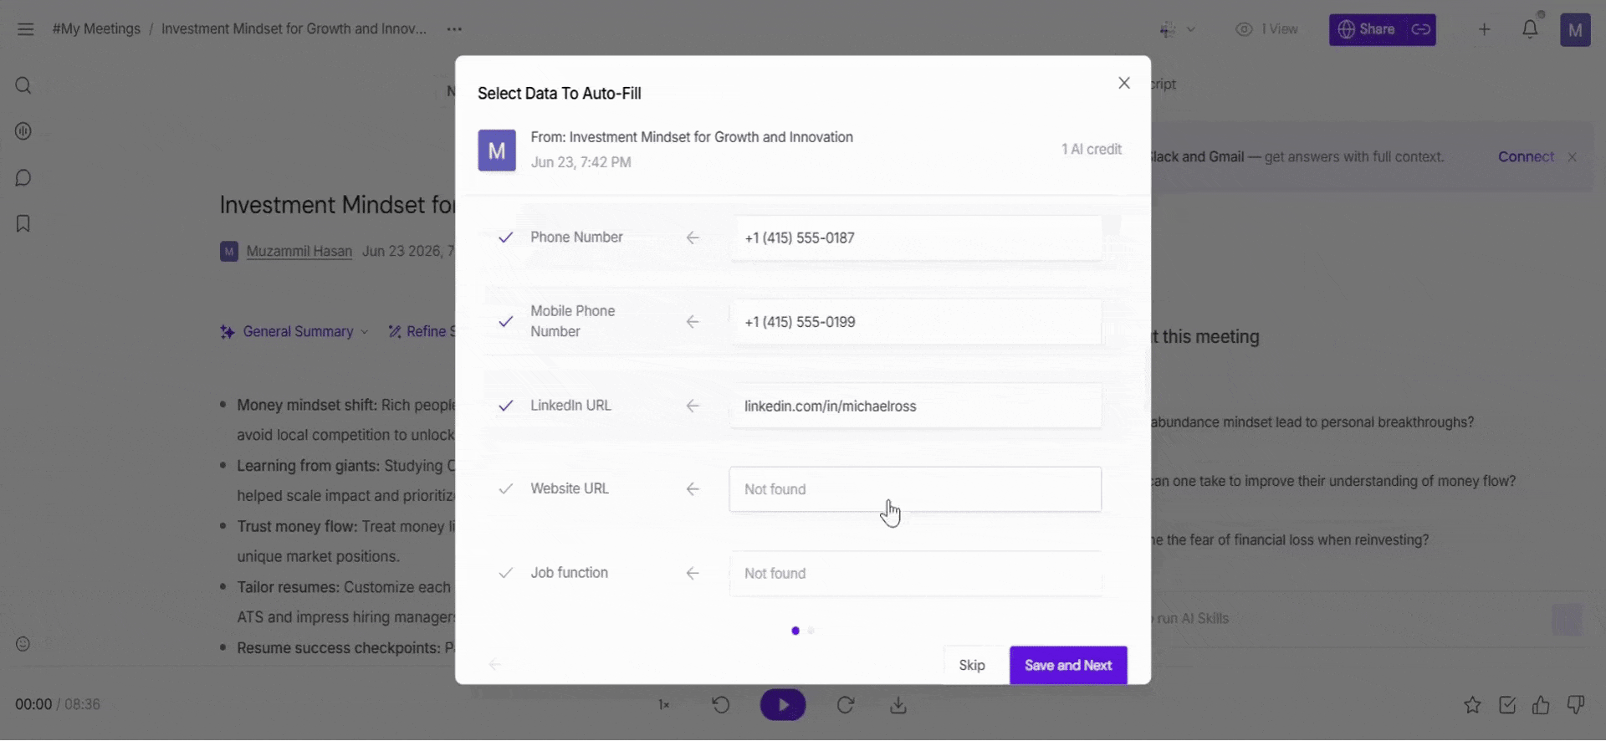The width and height of the screenshot is (1606, 741).
Task: Click the smiley feedback icon in sidebar
Action: [x=23, y=644]
